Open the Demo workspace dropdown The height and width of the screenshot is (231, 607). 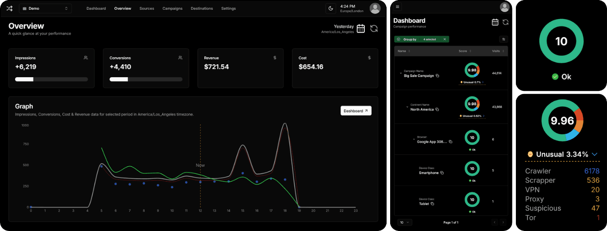point(45,8)
